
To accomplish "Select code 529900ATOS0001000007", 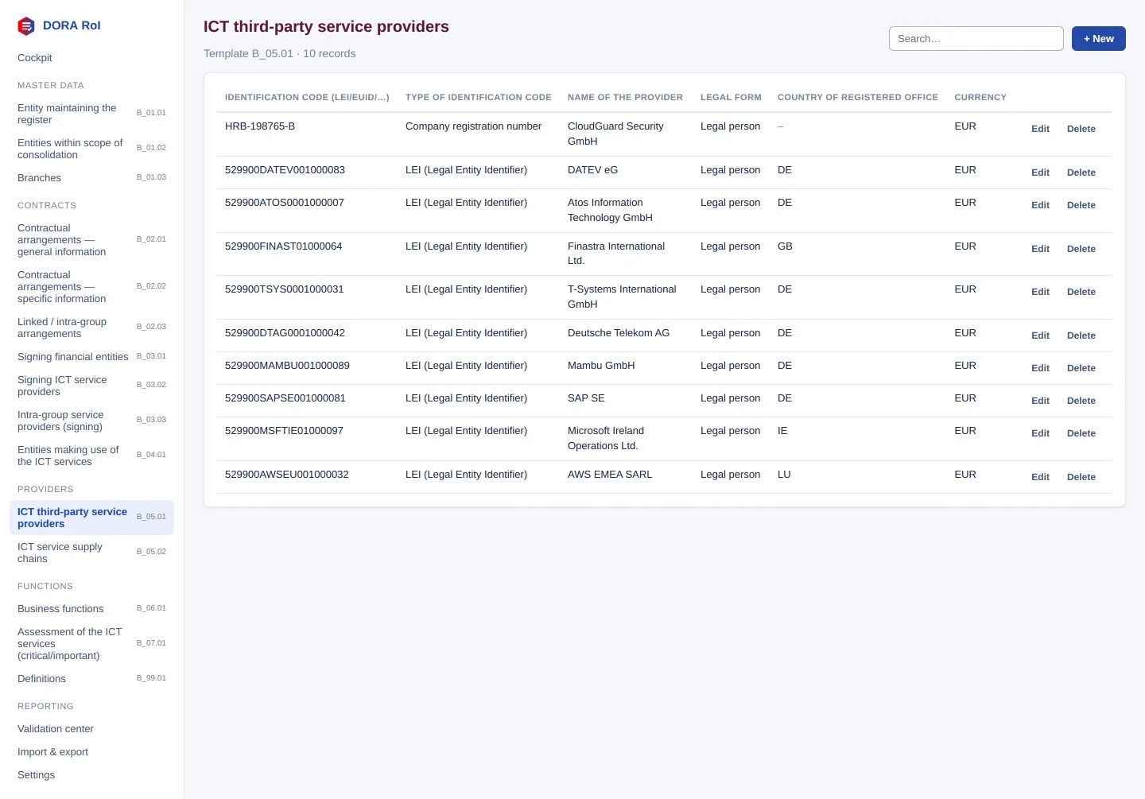I will click(x=285, y=203).
